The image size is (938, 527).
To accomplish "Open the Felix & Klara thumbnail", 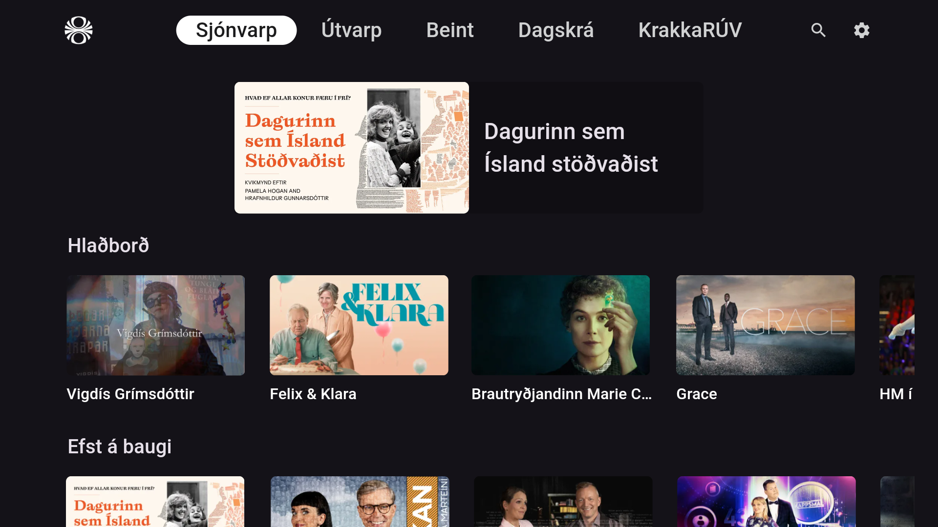I will [x=359, y=325].
